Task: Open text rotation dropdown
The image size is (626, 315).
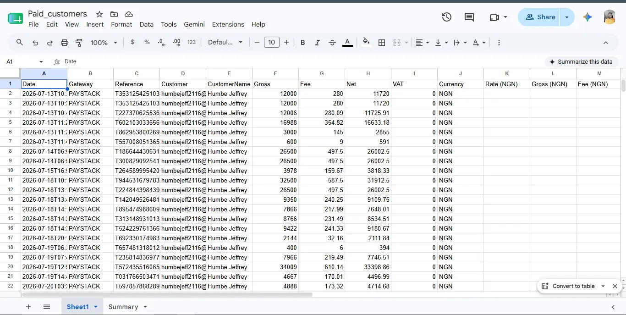Action: [x=479, y=43]
